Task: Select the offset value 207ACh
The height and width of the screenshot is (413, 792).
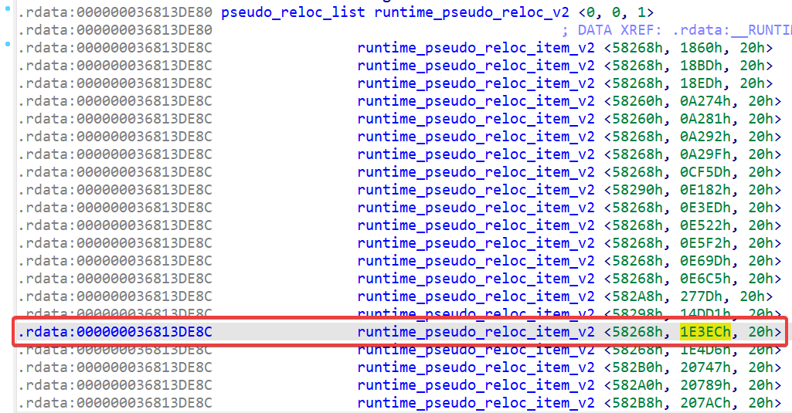Action: pos(705,403)
